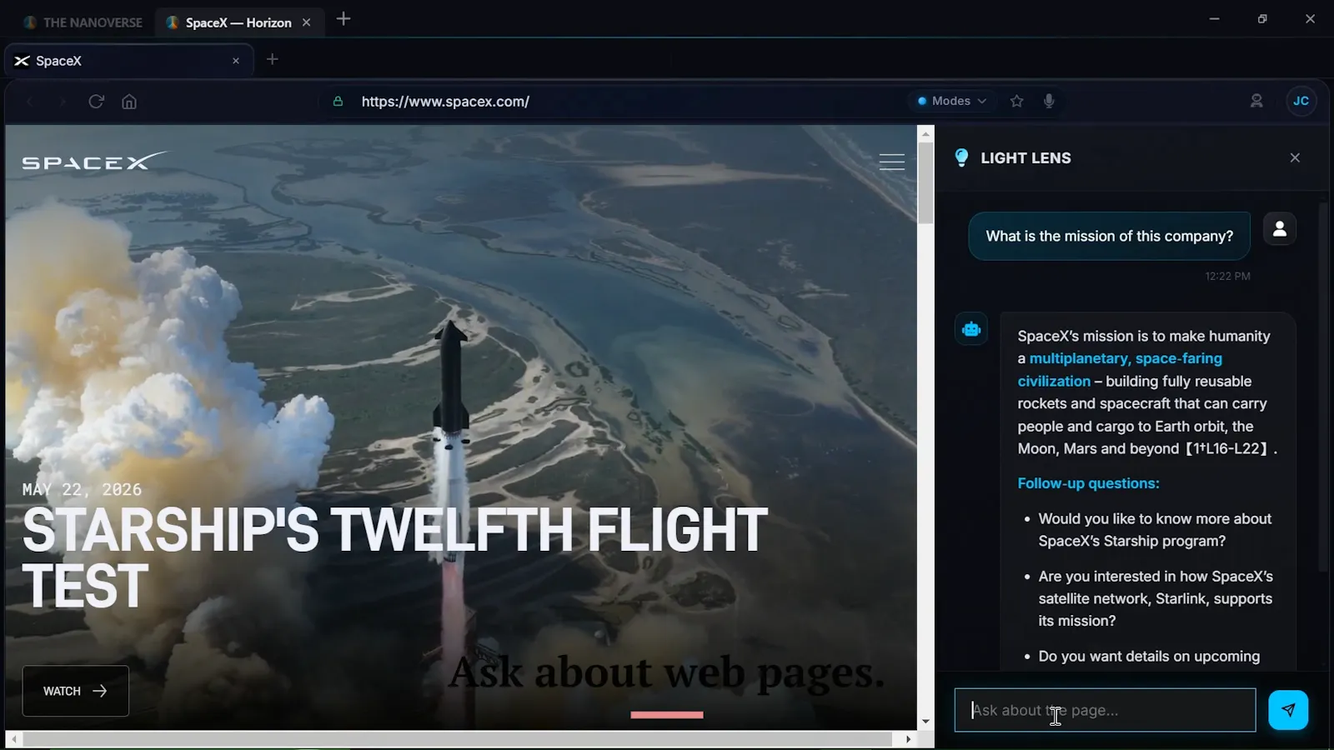Go to the home page
Viewport: 1334px width, 750px height.
point(129,102)
